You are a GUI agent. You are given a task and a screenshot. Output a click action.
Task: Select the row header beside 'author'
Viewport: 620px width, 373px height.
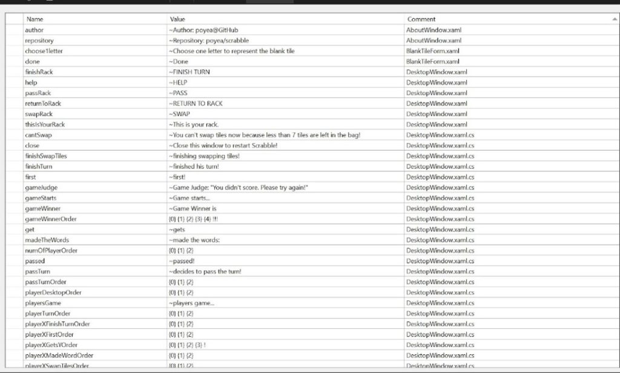(x=14, y=30)
